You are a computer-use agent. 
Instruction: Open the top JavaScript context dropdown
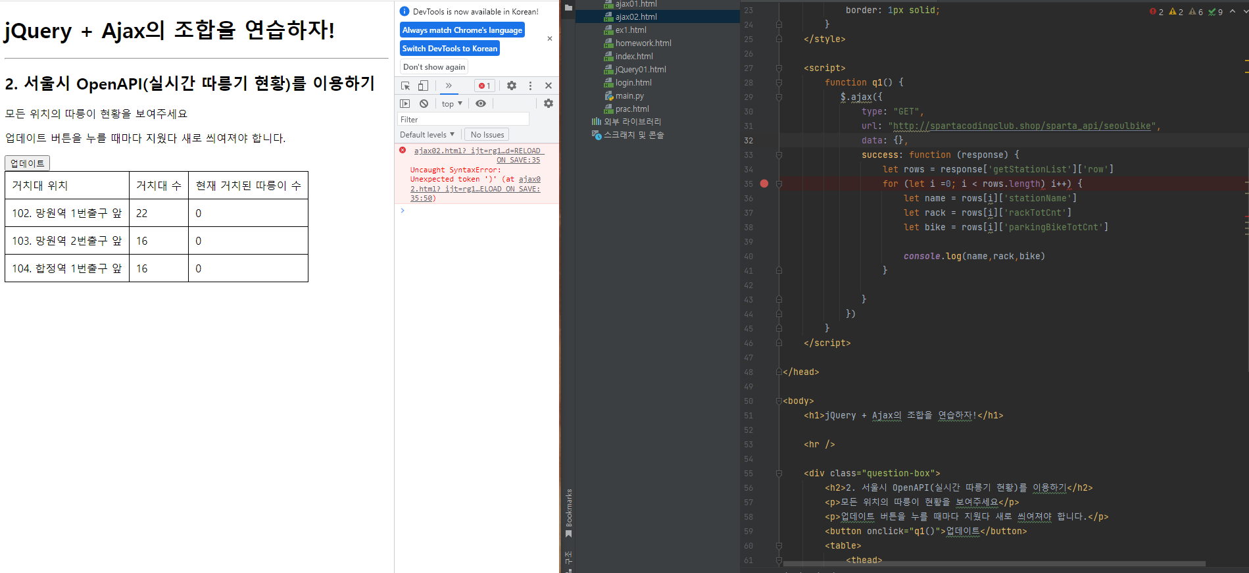point(452,104)
